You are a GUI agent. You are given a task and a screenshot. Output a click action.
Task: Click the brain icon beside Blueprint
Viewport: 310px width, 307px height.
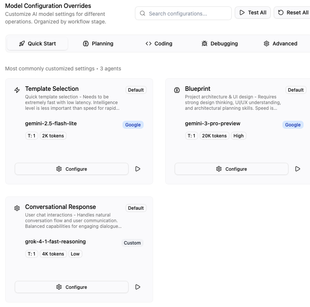pos(177,90)
